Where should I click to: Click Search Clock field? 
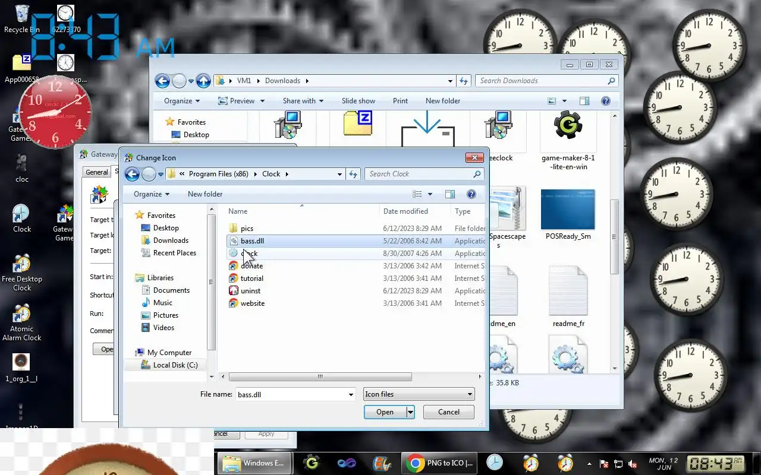(423, 174)
